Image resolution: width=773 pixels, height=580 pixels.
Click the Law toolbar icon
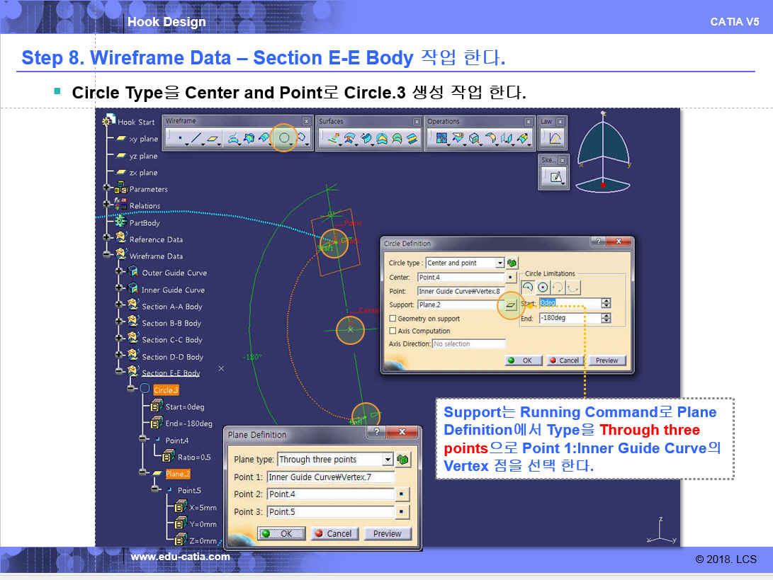click(556, 139)
